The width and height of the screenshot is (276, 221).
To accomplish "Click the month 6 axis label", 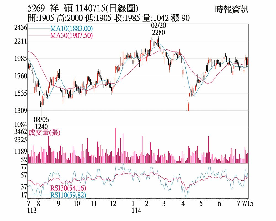I will click(x=219, y=204).
